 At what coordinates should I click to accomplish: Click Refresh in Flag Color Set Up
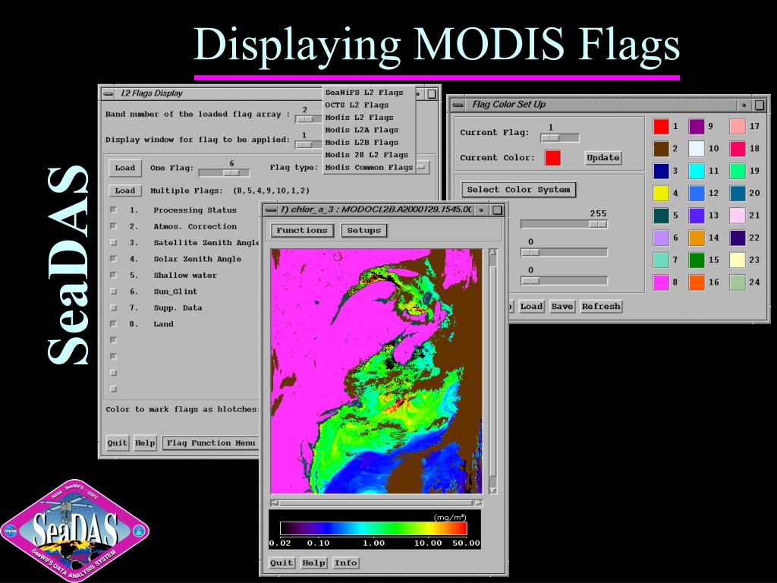click(x=601, y=307)
